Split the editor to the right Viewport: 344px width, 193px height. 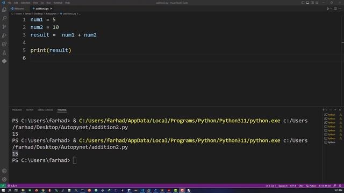[335, 9]
